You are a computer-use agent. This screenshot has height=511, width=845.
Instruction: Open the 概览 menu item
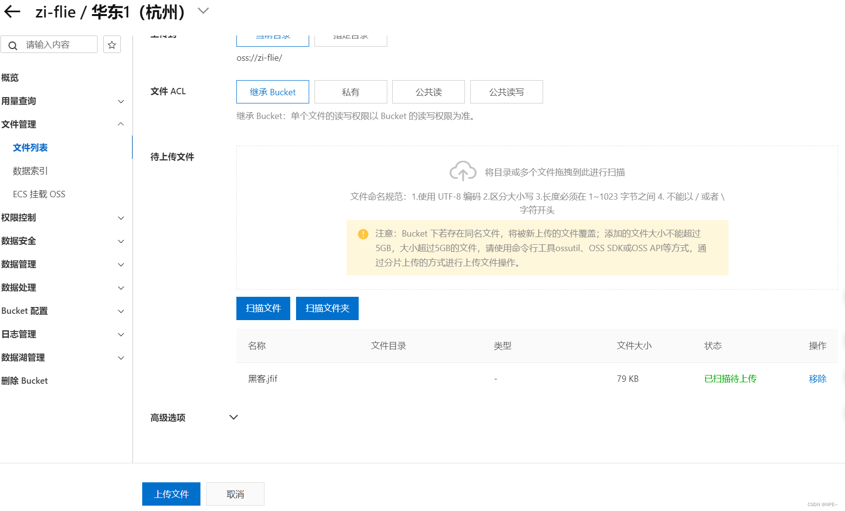click(x=10, y=78)
